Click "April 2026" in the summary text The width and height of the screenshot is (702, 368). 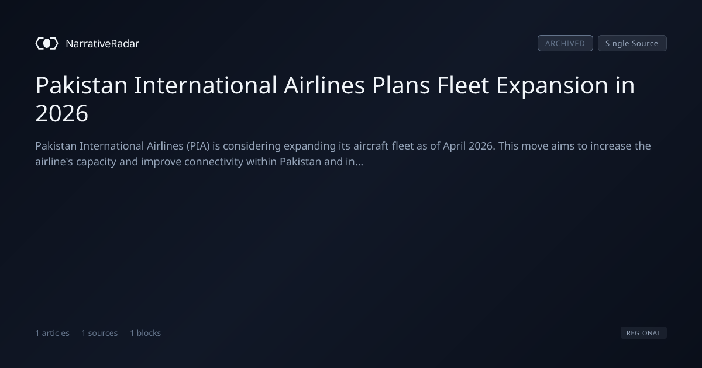pyautogui.click(x=468, y=145)
